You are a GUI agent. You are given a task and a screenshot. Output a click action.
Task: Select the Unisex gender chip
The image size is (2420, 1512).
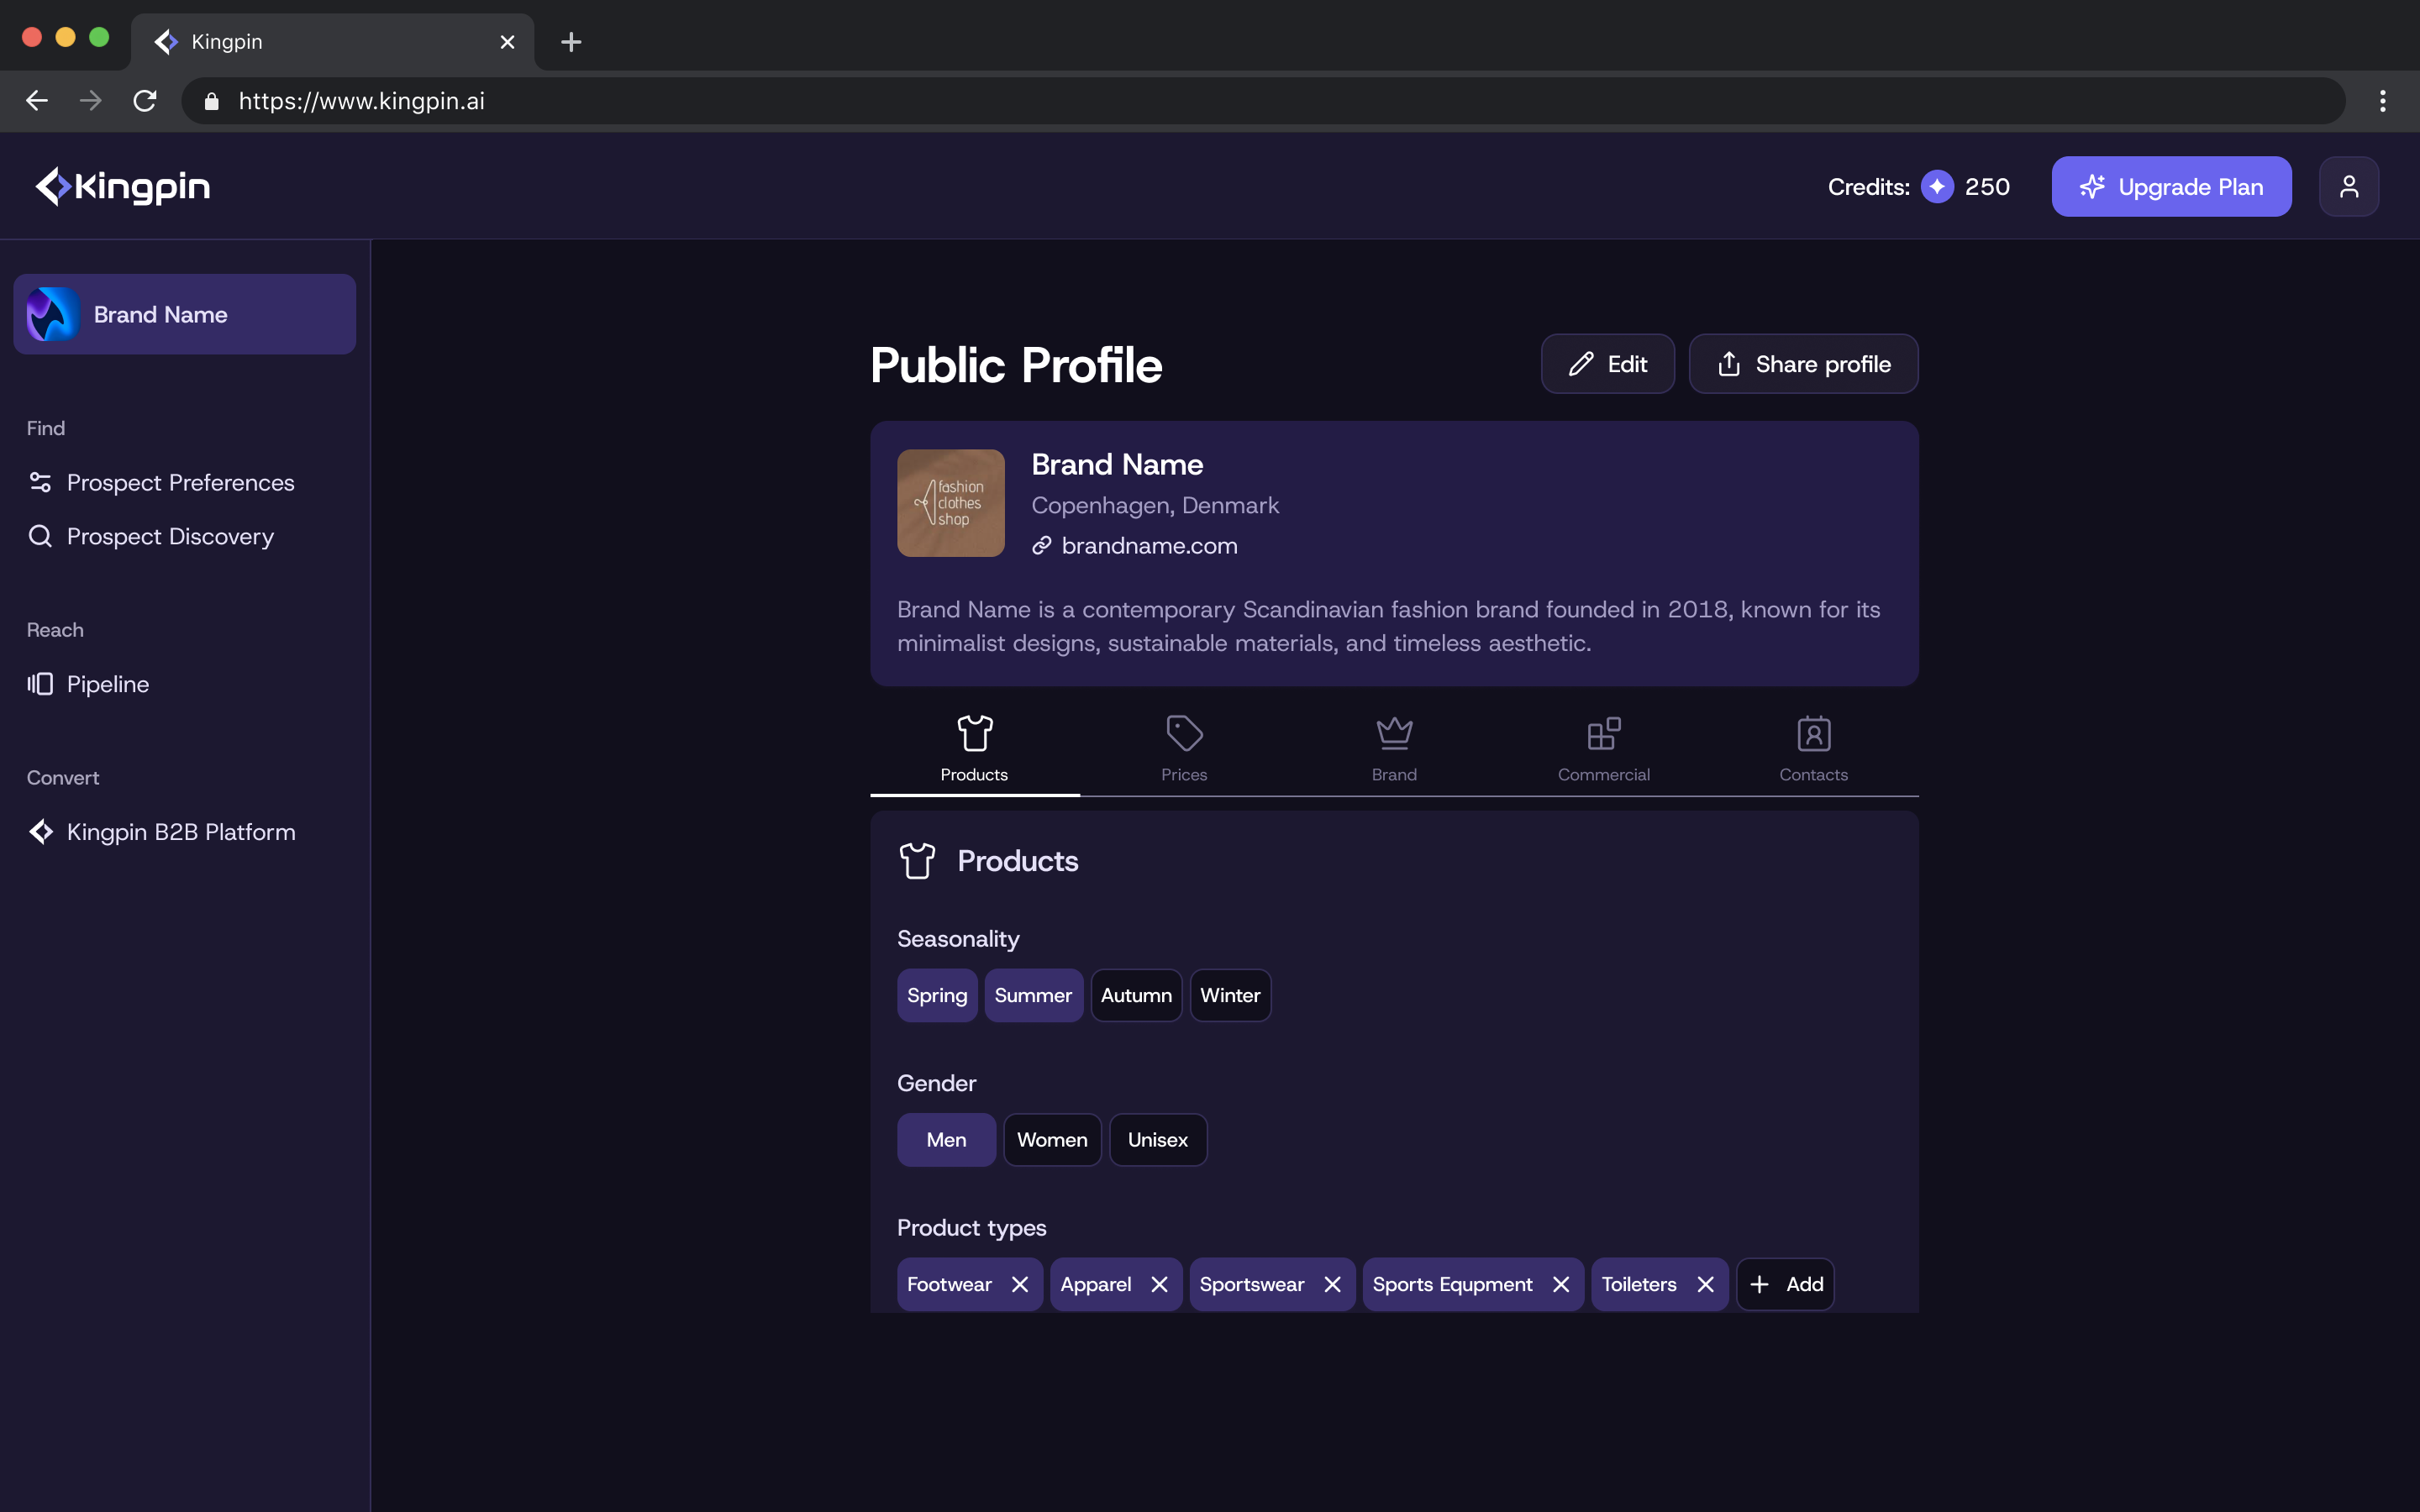click(1158, 1140)
